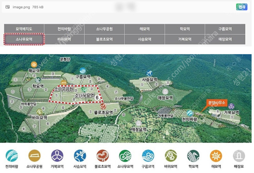
Task: Click the 소나무공원 legend icon
Action: point(34,156)
